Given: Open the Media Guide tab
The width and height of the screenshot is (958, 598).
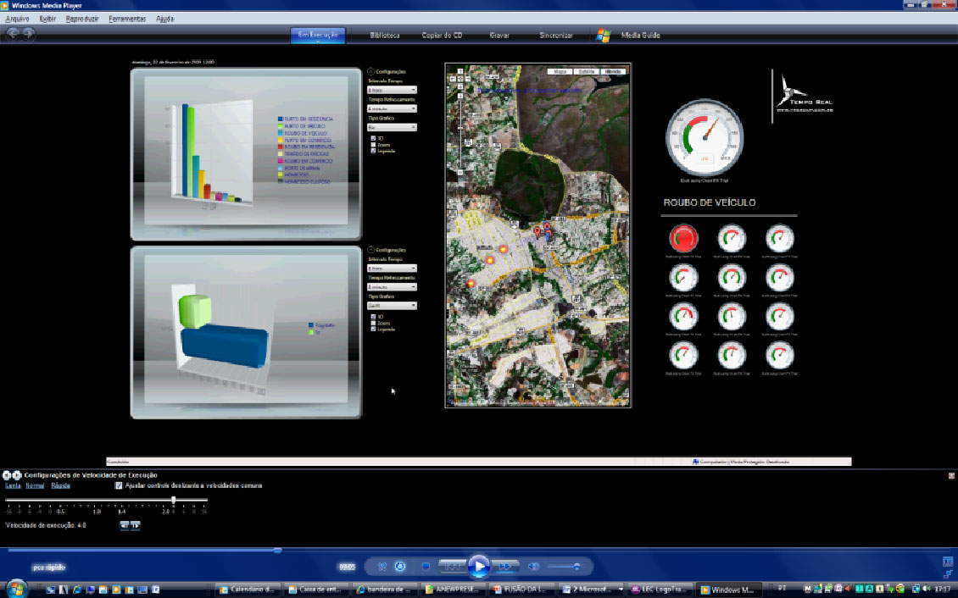Looking at the screenshot, I should pos(640,36).
